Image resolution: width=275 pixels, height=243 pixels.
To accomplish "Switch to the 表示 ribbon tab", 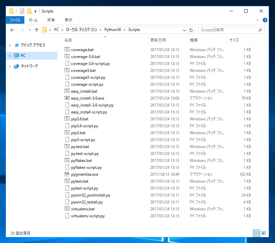I will click(x=68, y=20).
